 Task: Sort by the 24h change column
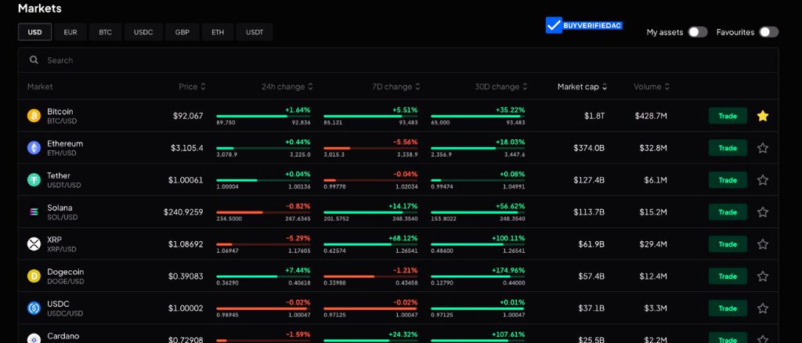point(287,87)
